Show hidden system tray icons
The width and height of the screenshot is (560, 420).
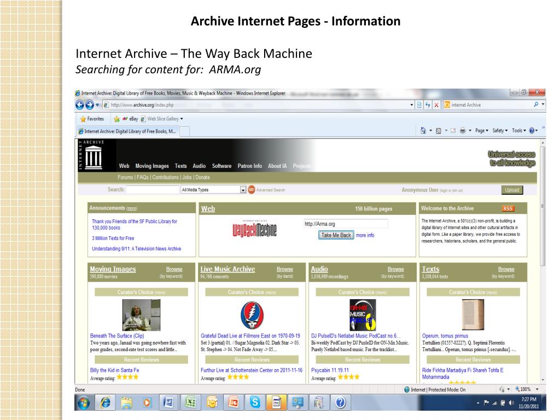click(478, 403)
